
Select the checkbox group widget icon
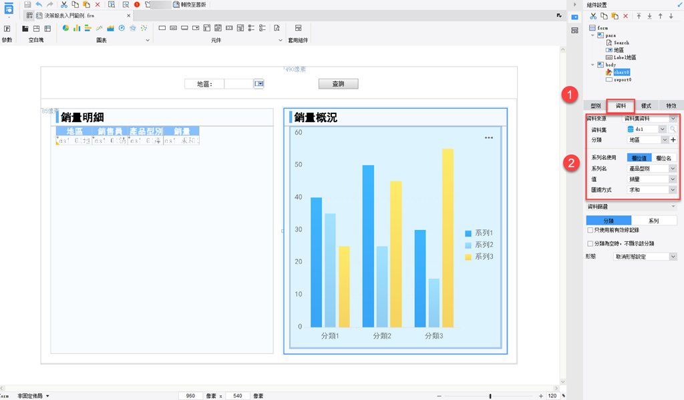(x=262, y=28)
